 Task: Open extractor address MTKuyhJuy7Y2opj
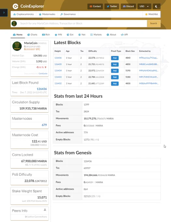coord(149,58)
